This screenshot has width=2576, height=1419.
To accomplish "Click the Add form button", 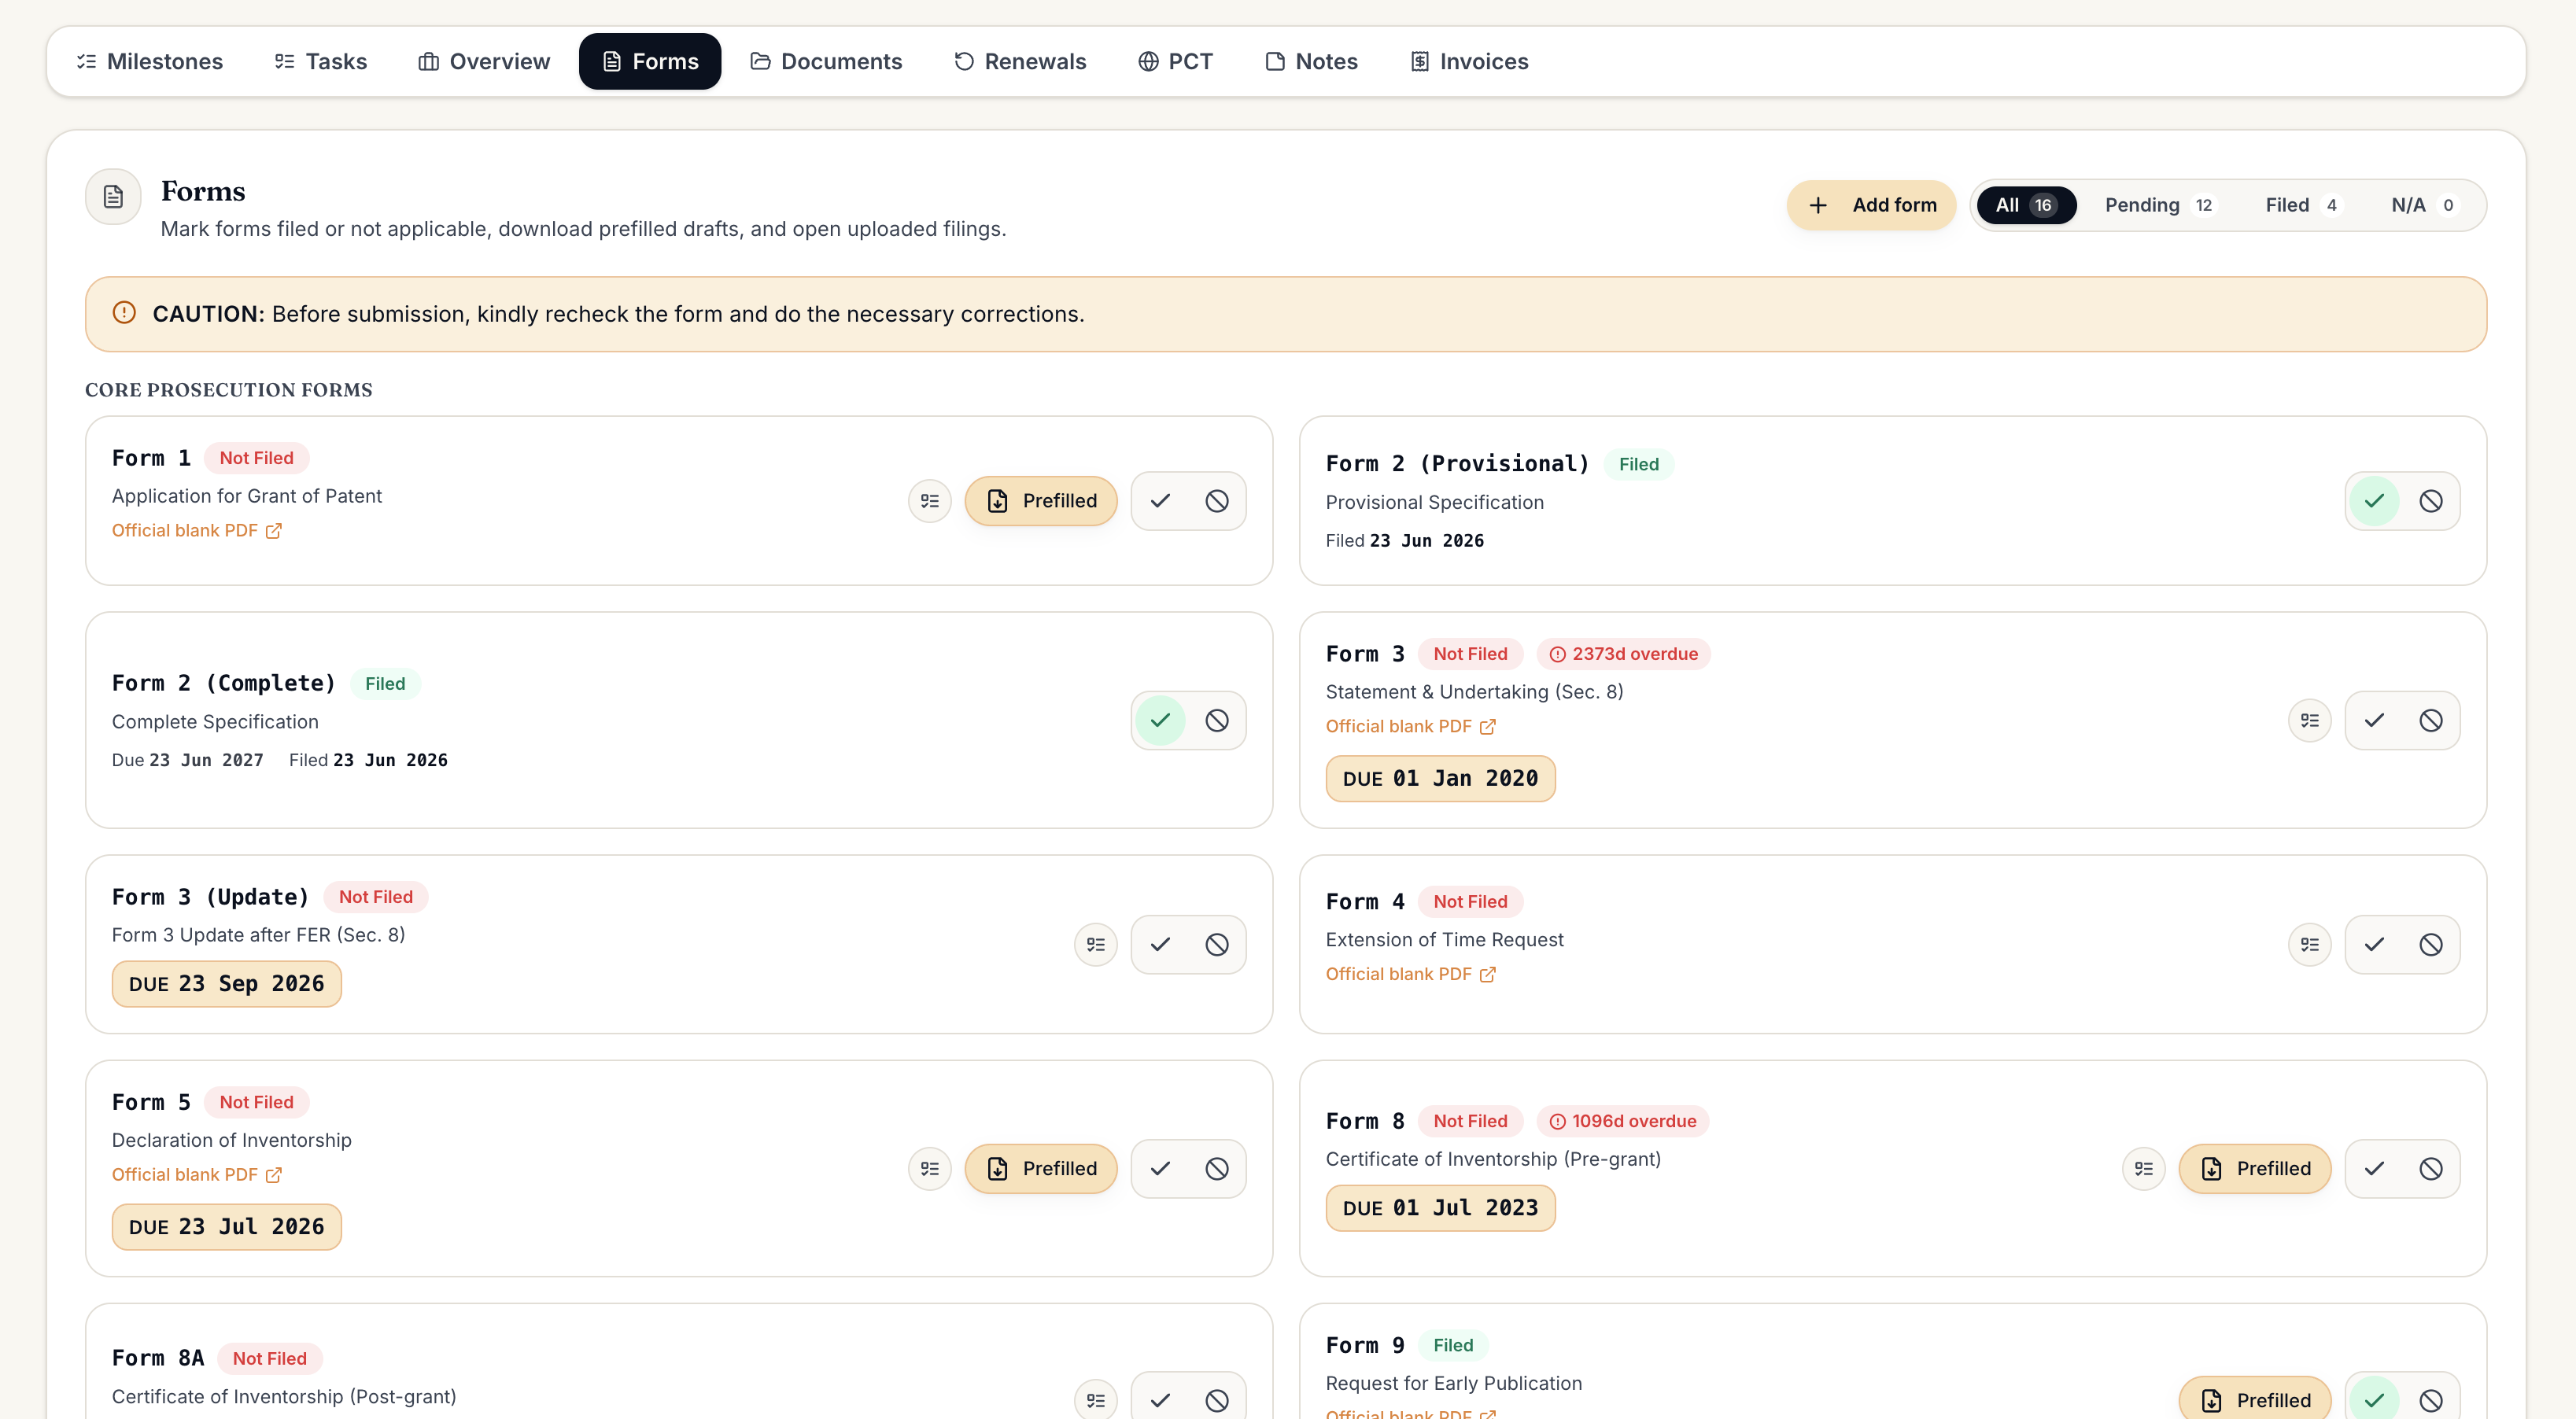I will click(1871, 205).
